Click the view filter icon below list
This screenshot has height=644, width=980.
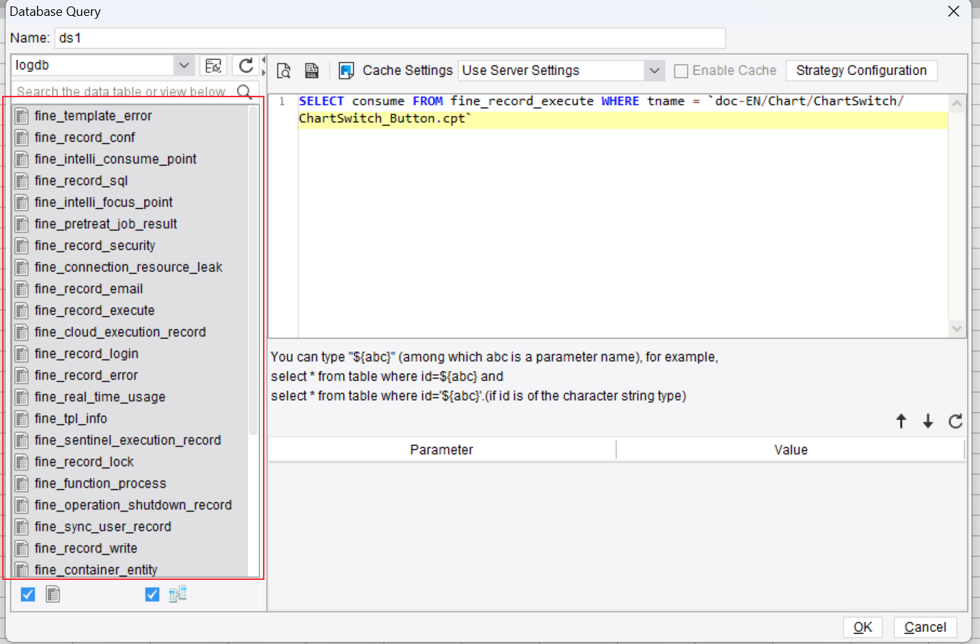click(x=177, y=594)
